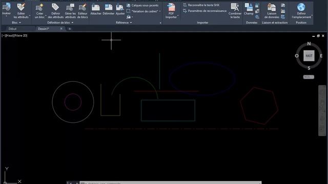Click bottom small icon beside Champ
Image resolution: width=328 pixels, height=184 pixels.
click(257, 17)
